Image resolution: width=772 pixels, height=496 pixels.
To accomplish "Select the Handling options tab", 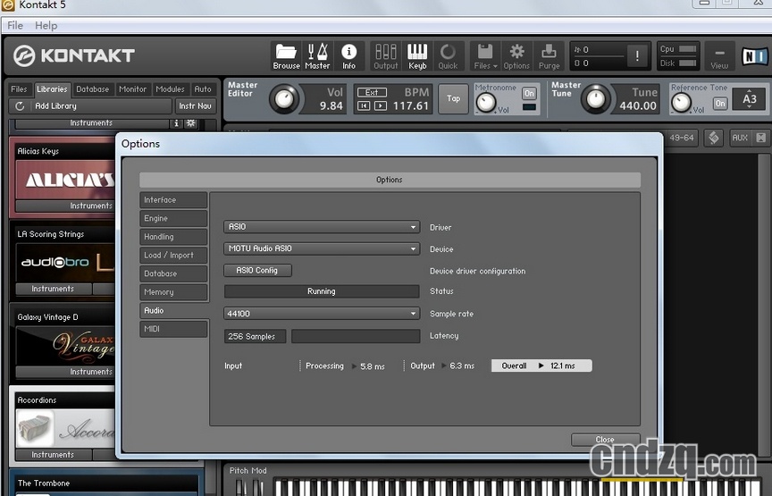I will [x=173, y=237].
